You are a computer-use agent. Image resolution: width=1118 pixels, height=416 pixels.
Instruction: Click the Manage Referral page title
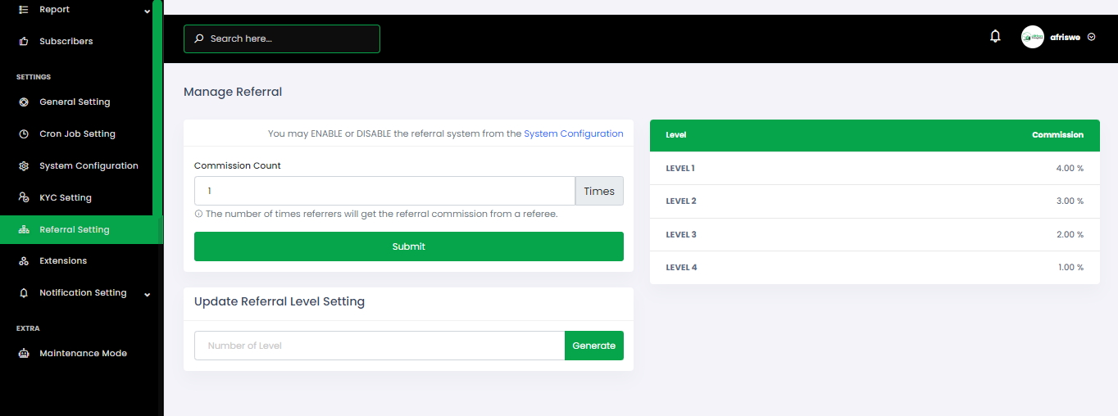coord(233,92)
